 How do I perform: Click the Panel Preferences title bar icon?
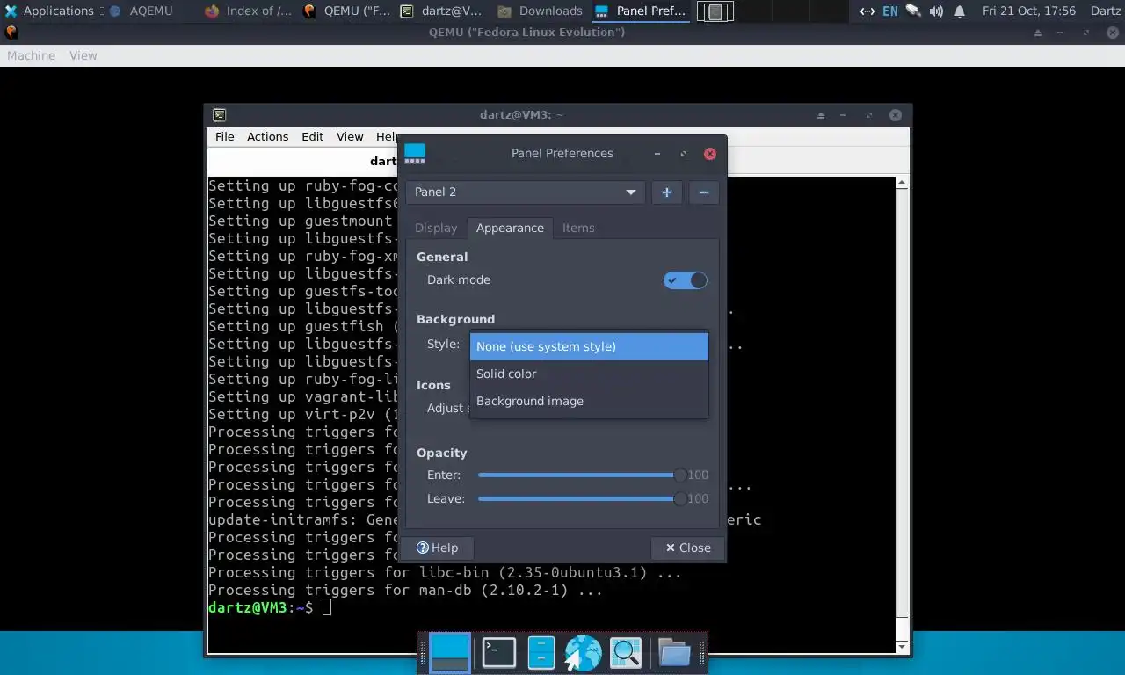tap(415, 154)
